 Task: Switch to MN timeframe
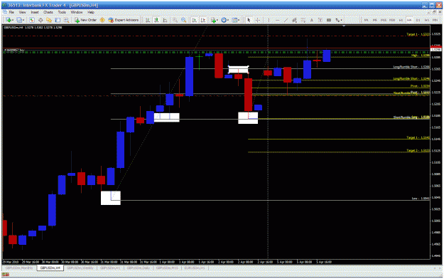click(435, 20)
